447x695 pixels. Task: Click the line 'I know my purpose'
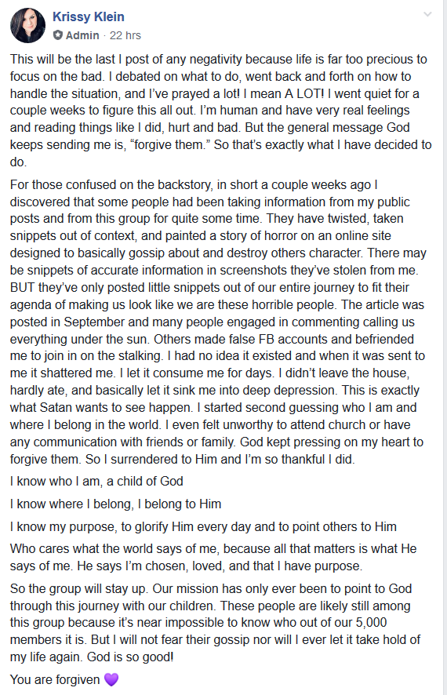pos(203,526)
